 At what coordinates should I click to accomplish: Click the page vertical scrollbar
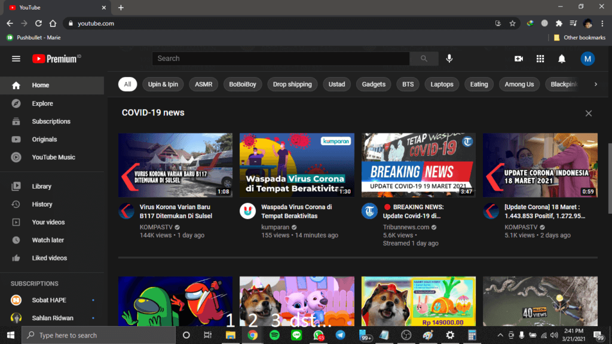[610, 178]
